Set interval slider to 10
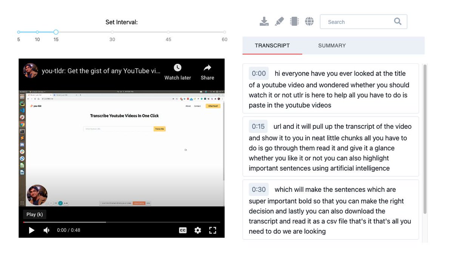This screenshot has width=453, height=259. pos(37,32)
